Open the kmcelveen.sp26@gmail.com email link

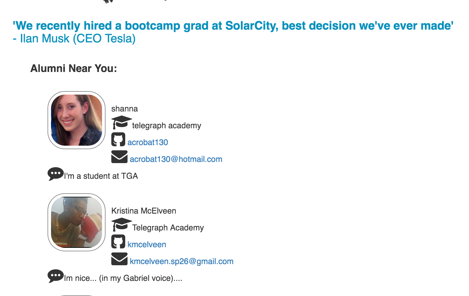coord(181,261)
